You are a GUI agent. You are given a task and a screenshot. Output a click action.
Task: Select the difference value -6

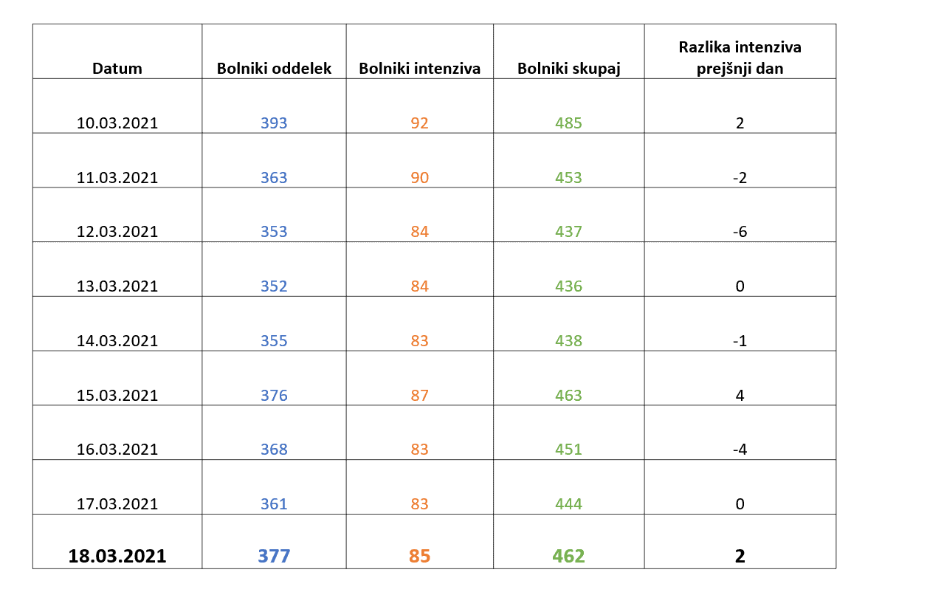pyautogui.click(x=740, y=232)
